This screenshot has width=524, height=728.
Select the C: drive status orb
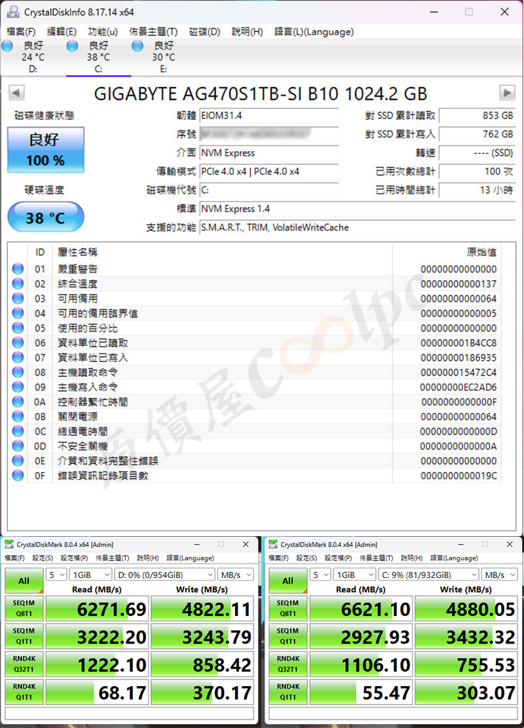click(73, 46)
